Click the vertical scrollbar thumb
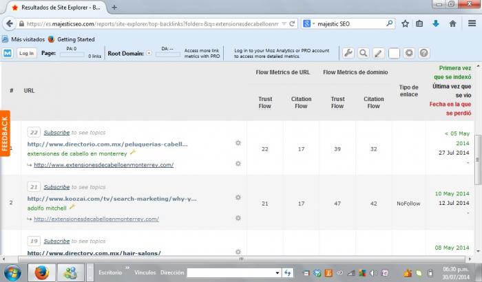The image size is (482, 282). pyautogui.click(x=478, y=160)
